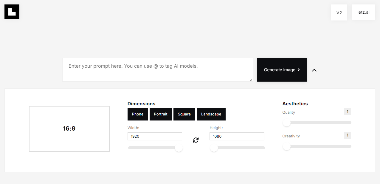Choose the Square dimension preset
This screenshot has height=184, width=380.
tap(184, 114)
